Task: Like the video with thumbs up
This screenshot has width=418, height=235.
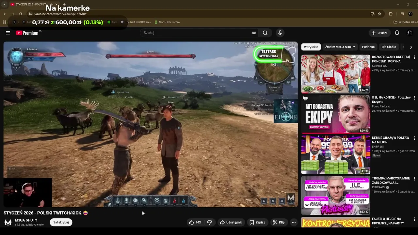Action: 195,222
